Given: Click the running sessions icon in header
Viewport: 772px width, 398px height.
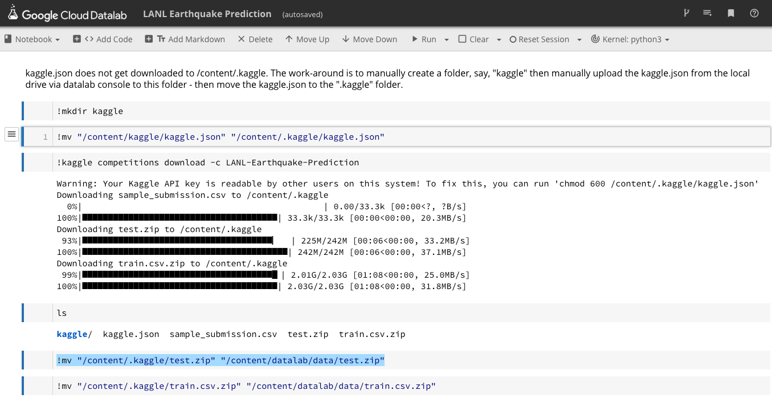Looking at the screenshot, I should [708, 13].
